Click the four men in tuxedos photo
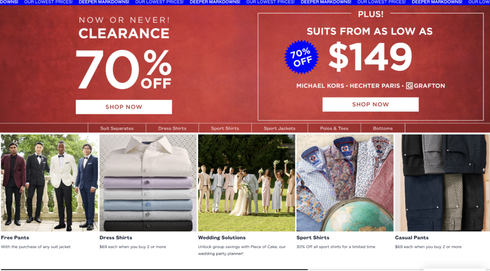Screen dimensions: 490x271 point(49,183)
